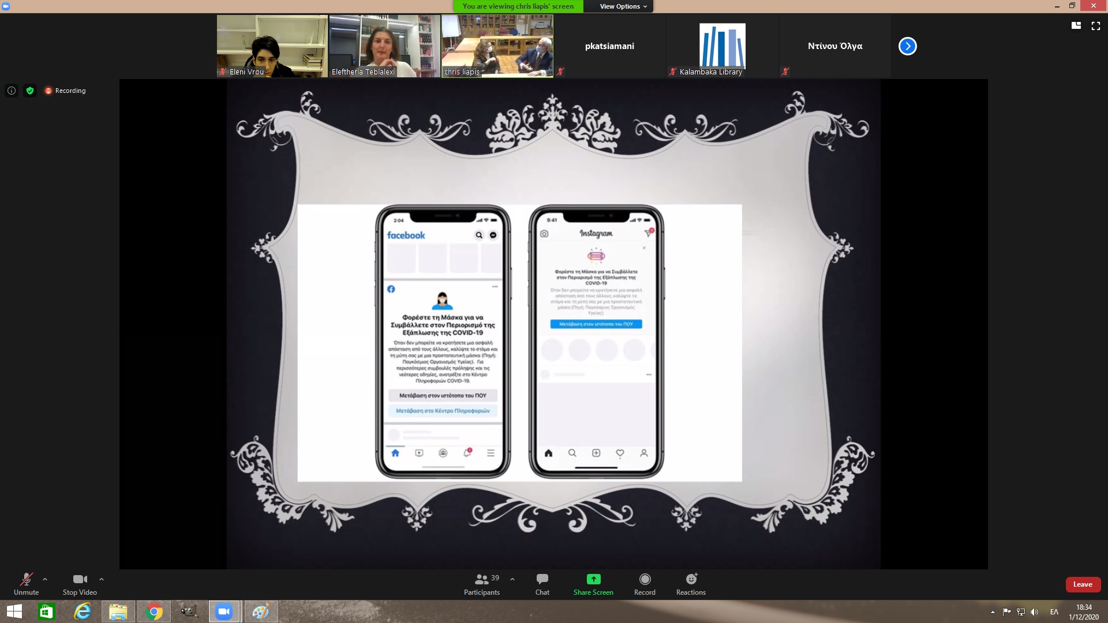
Task: Open the Reactions menu
Action: [691, 584]
